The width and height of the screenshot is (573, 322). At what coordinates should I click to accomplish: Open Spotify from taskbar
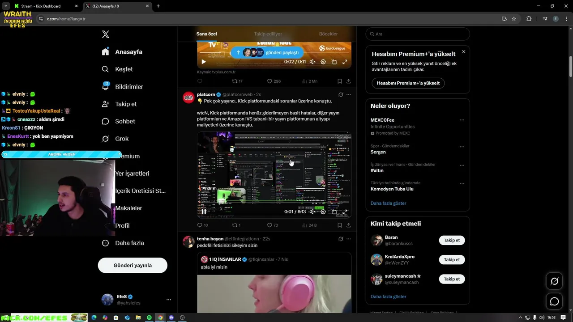click(x=149, y=318)
